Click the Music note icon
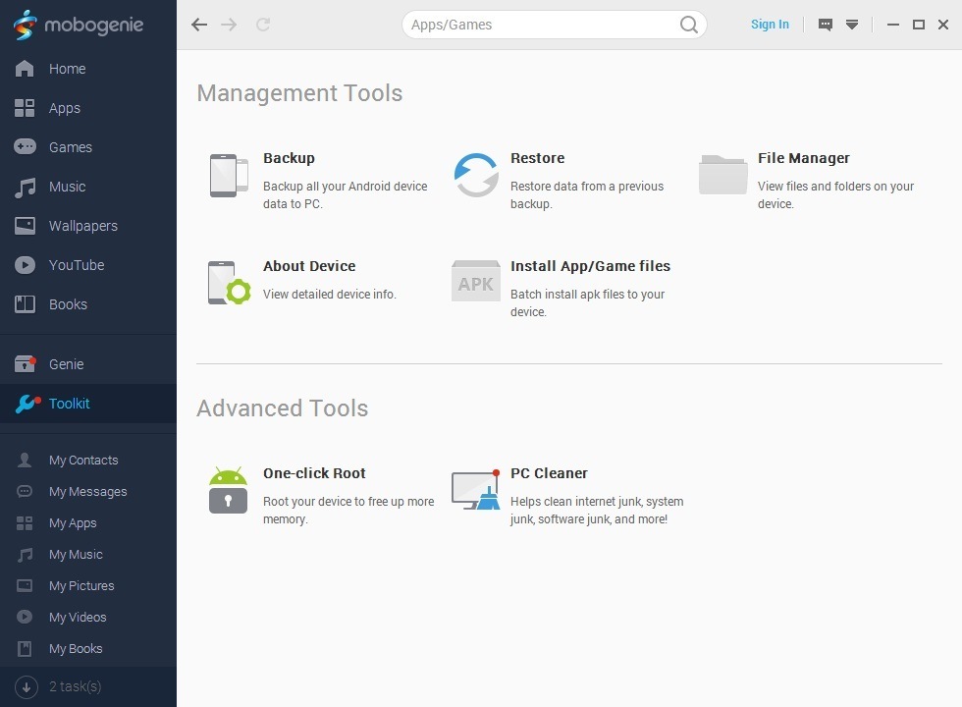This screenshot has height=707, width=962. tap(25, 187)
